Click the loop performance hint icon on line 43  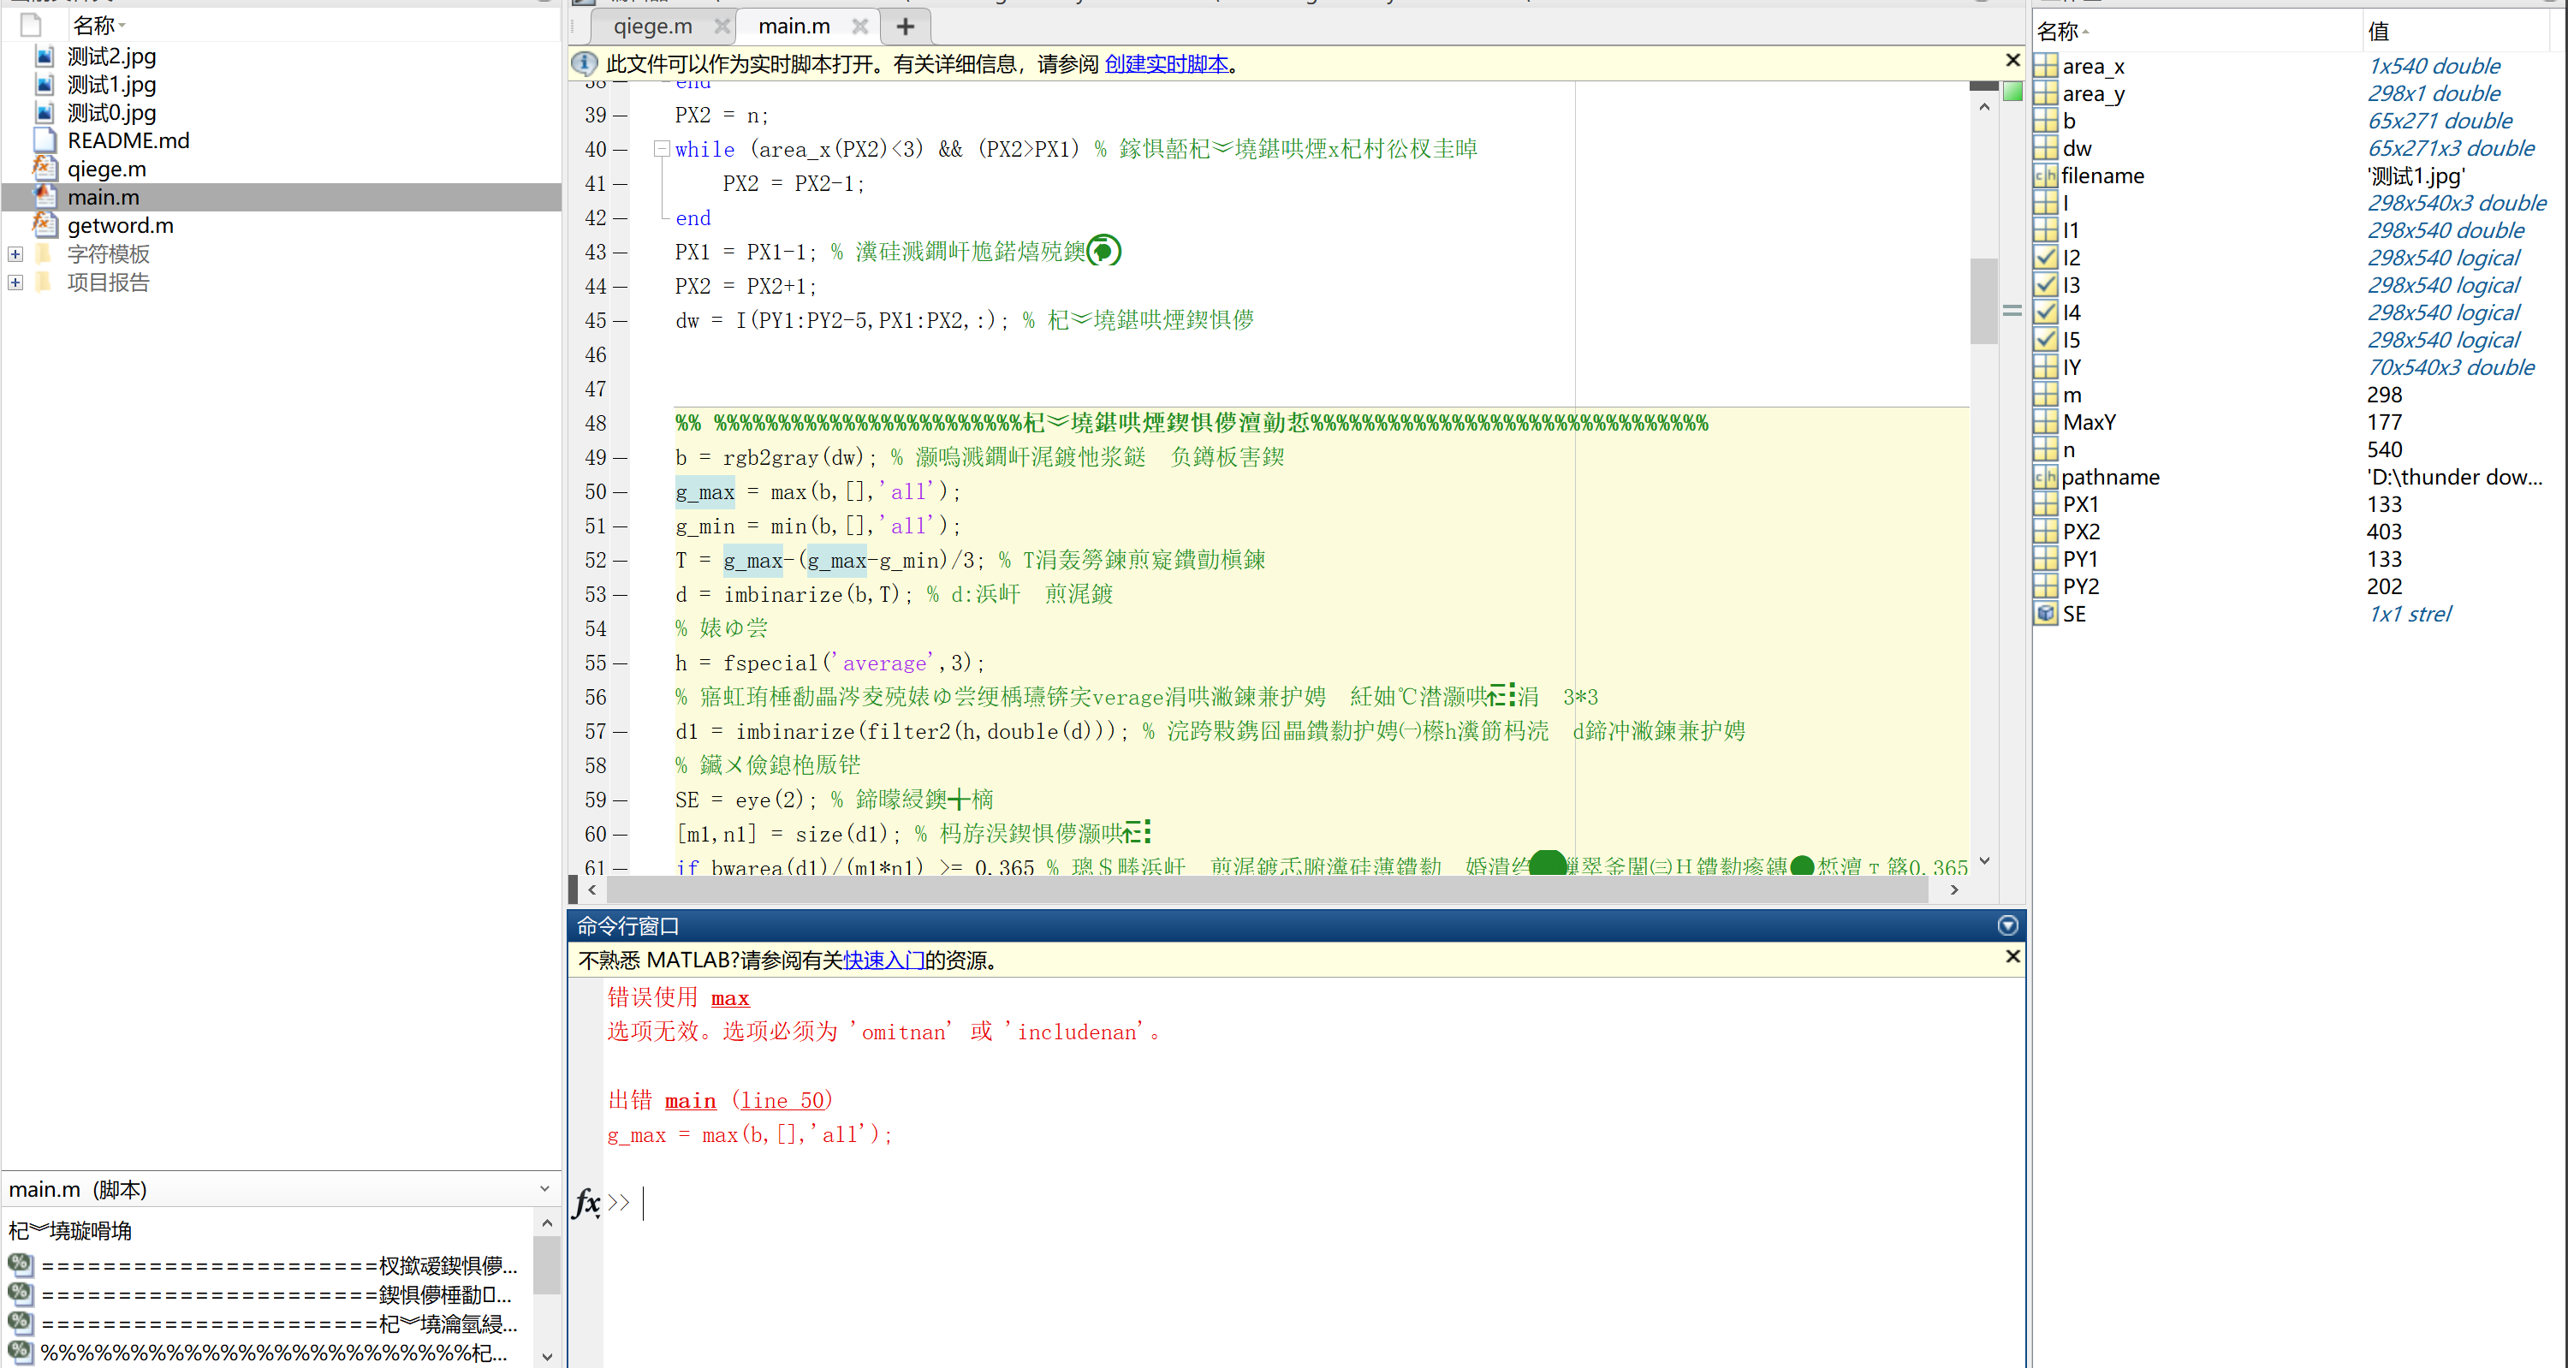(x=1104, y=250)
